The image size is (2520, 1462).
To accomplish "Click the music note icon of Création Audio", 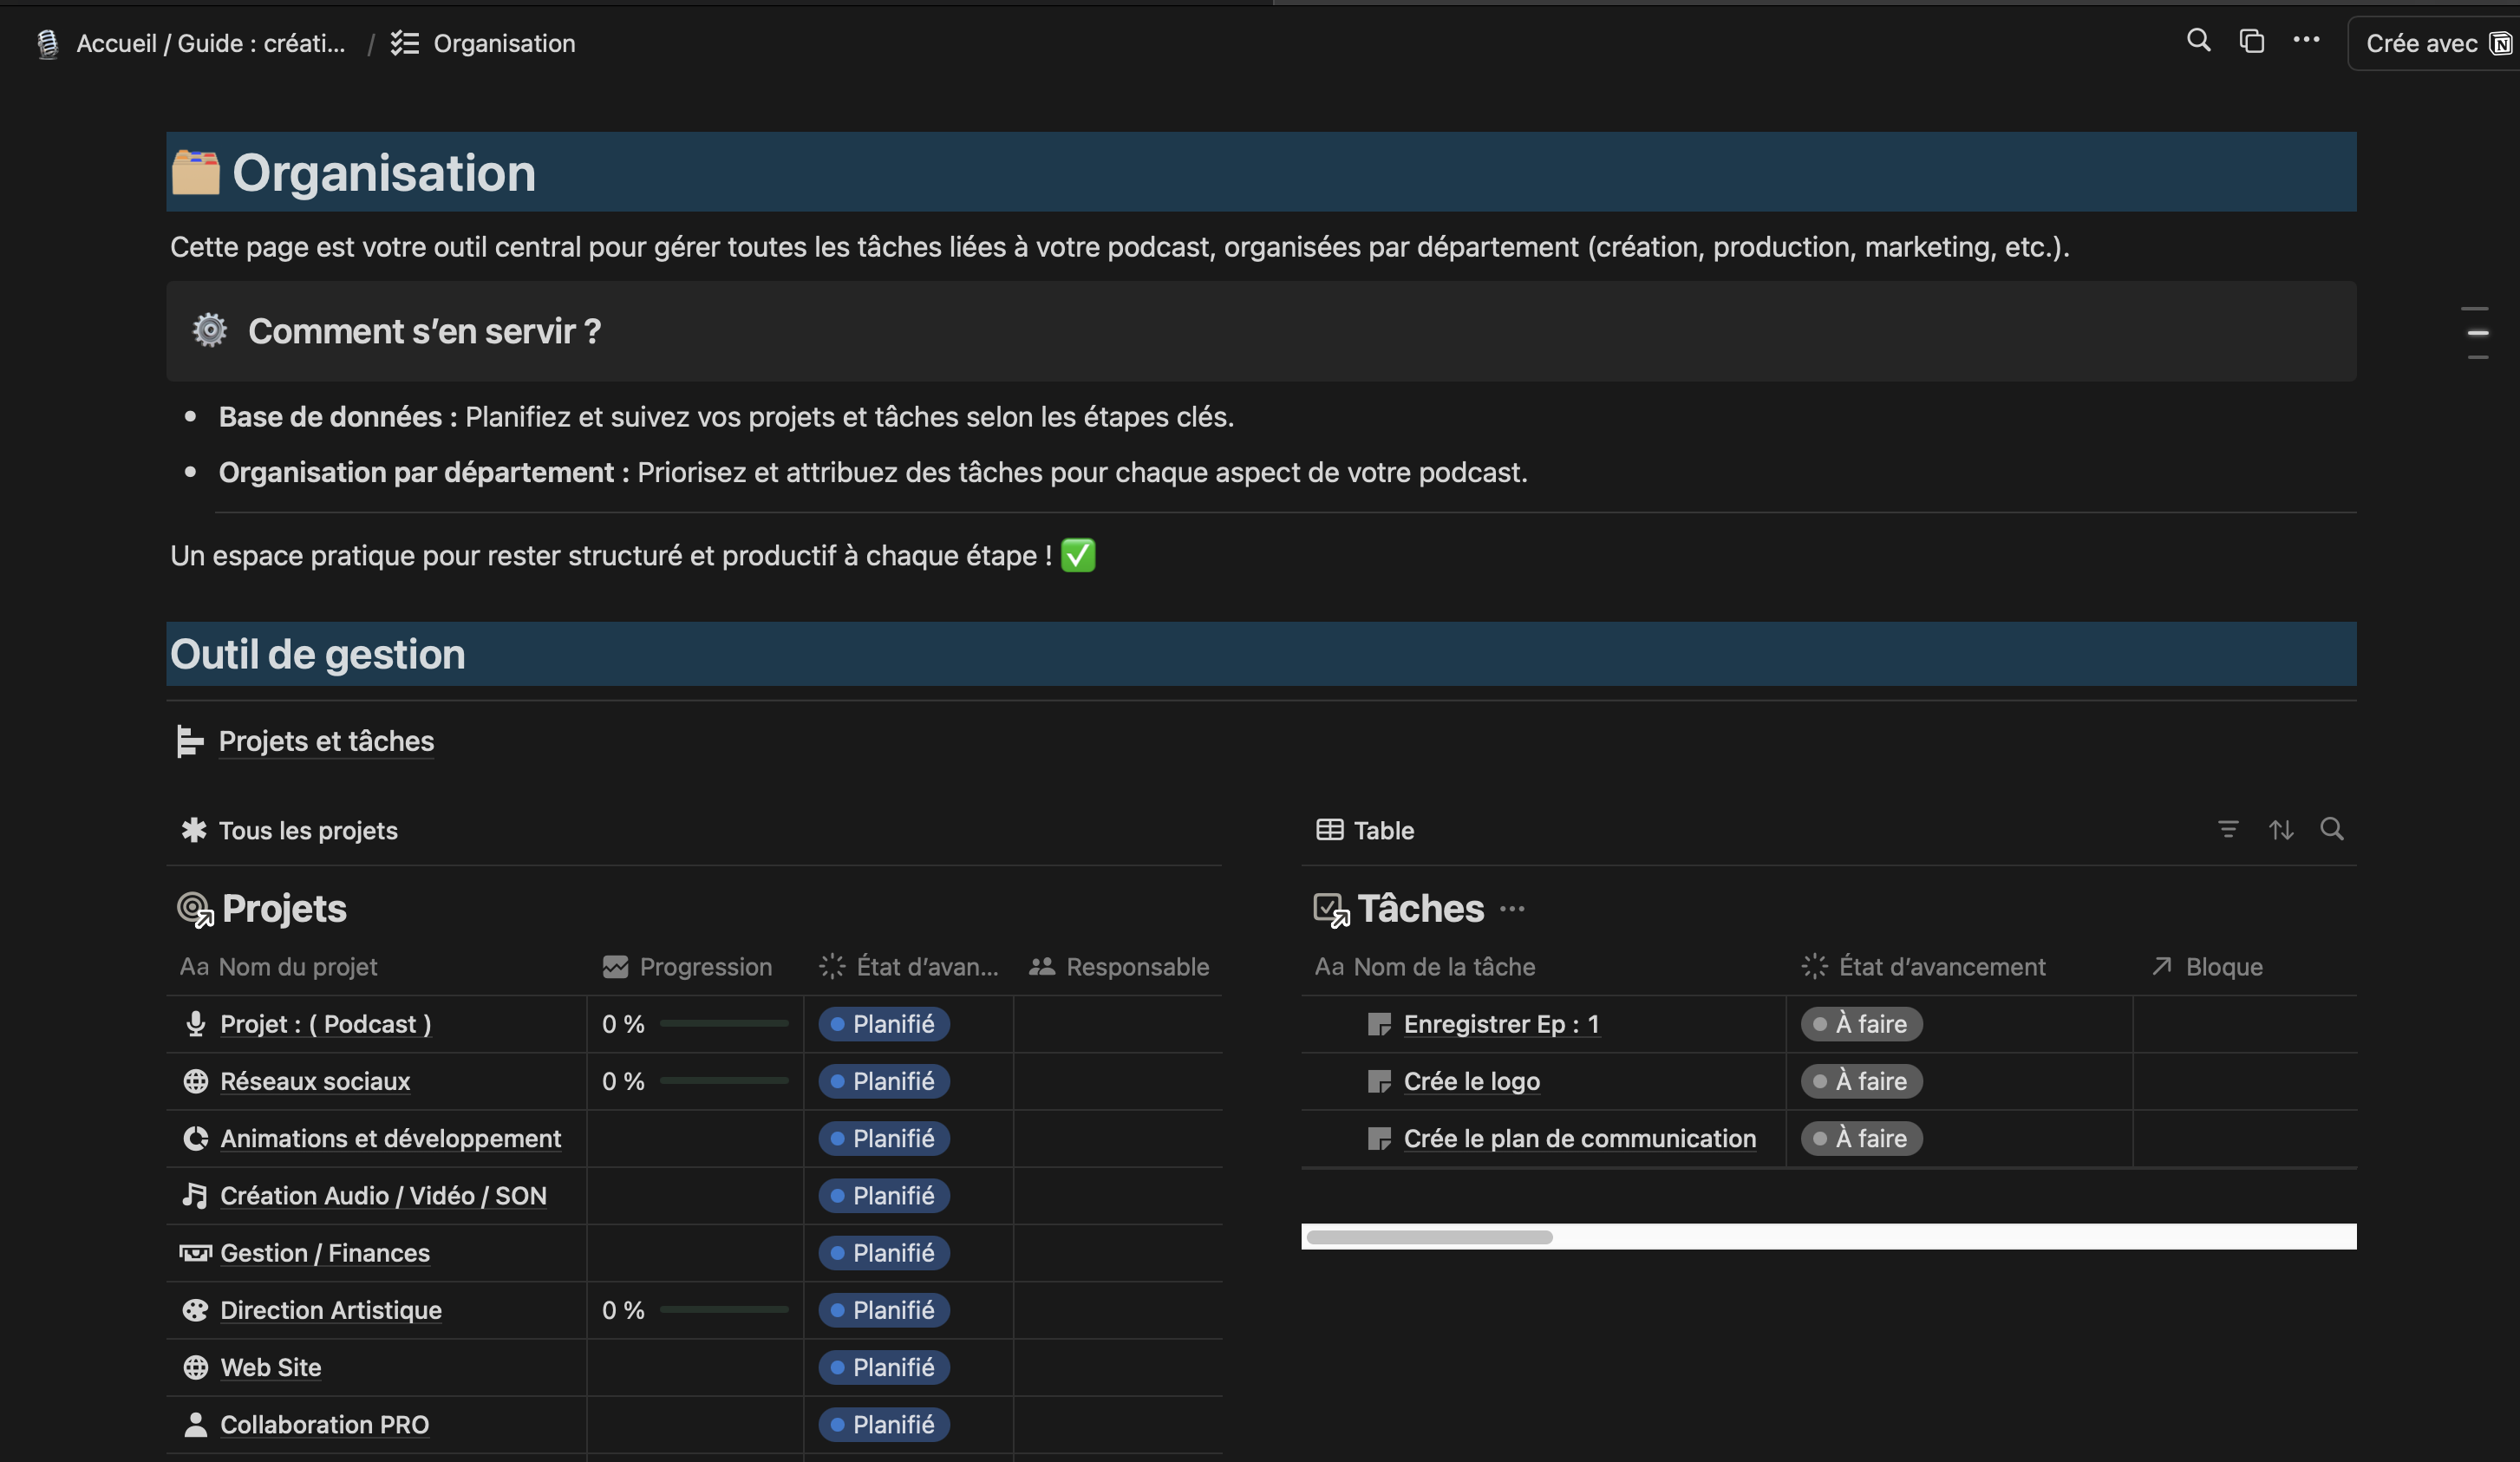I will click(x=195, y=1195).
